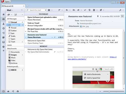The image size is (126, 94).
Task: Open the opera.com/mail link in message
Action: pyautogui.click(x=92, y=58)
